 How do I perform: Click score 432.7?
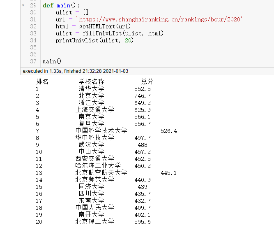pos(143,201)
